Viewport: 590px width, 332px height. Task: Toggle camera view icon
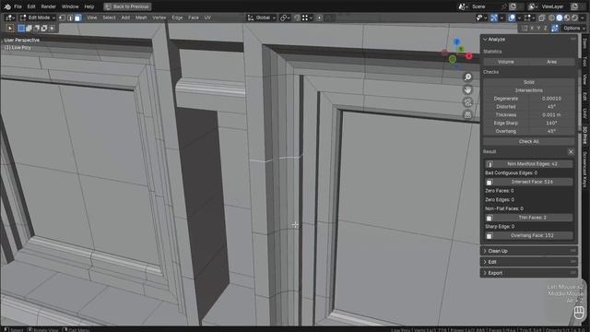pos(467,102)
